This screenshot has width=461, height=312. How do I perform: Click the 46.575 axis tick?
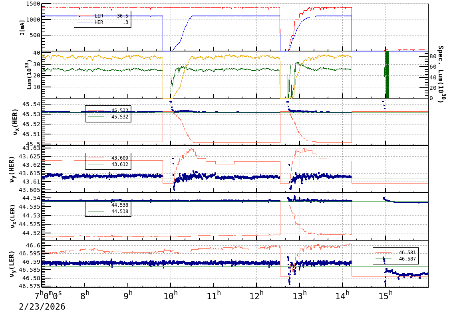tap(30, 286)
